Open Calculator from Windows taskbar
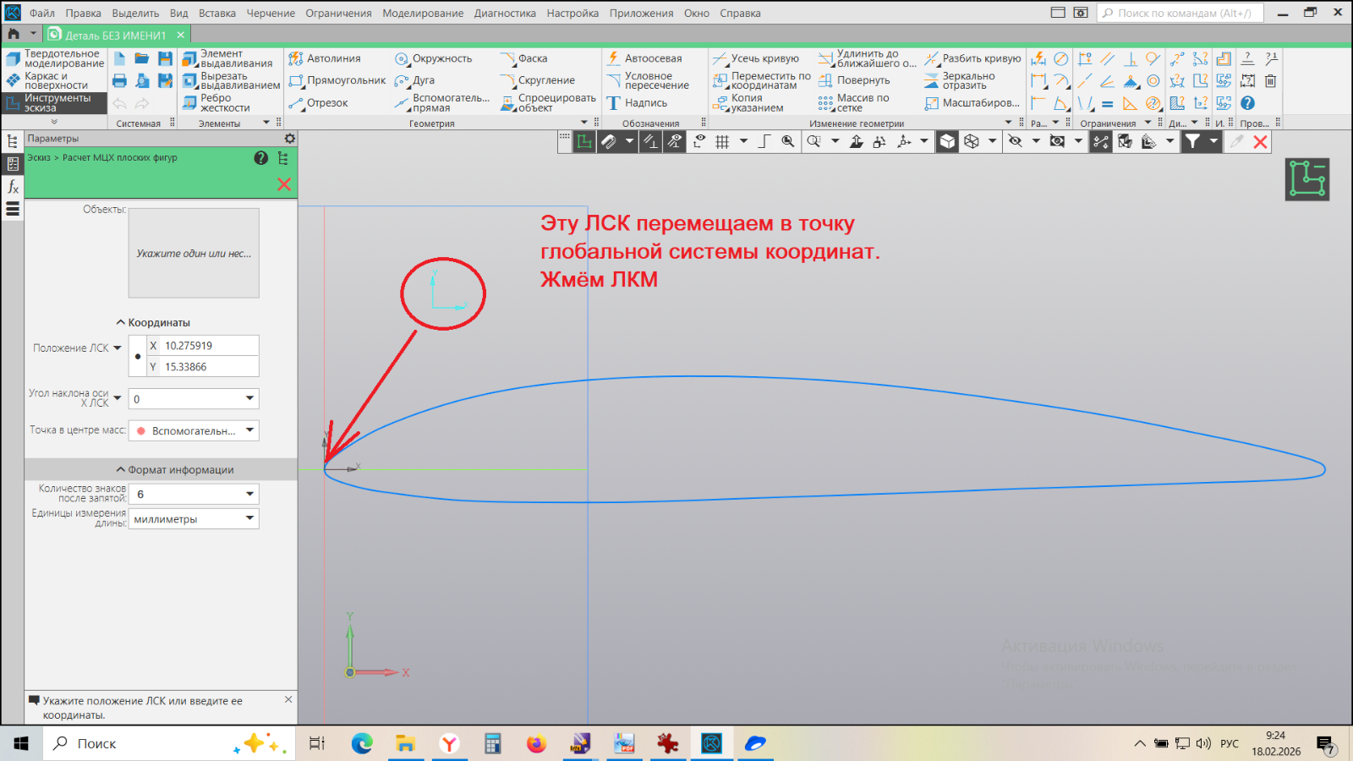The width and height of the screenshot is (1353, 761). tap(492, 743)
